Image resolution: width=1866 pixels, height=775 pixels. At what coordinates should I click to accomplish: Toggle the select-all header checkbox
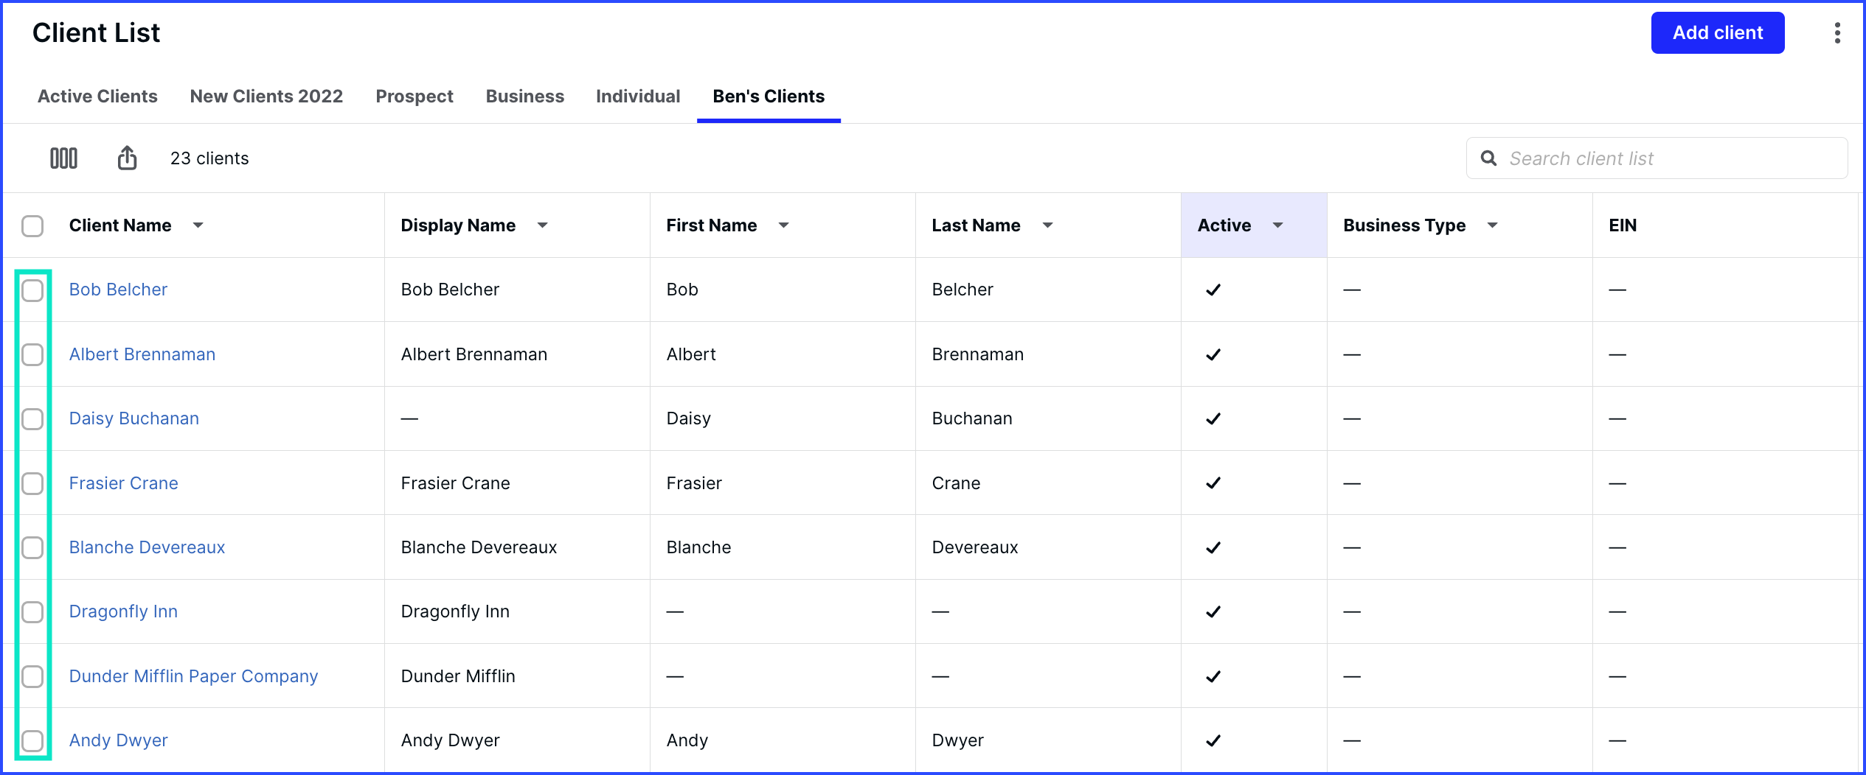(32, 225)
